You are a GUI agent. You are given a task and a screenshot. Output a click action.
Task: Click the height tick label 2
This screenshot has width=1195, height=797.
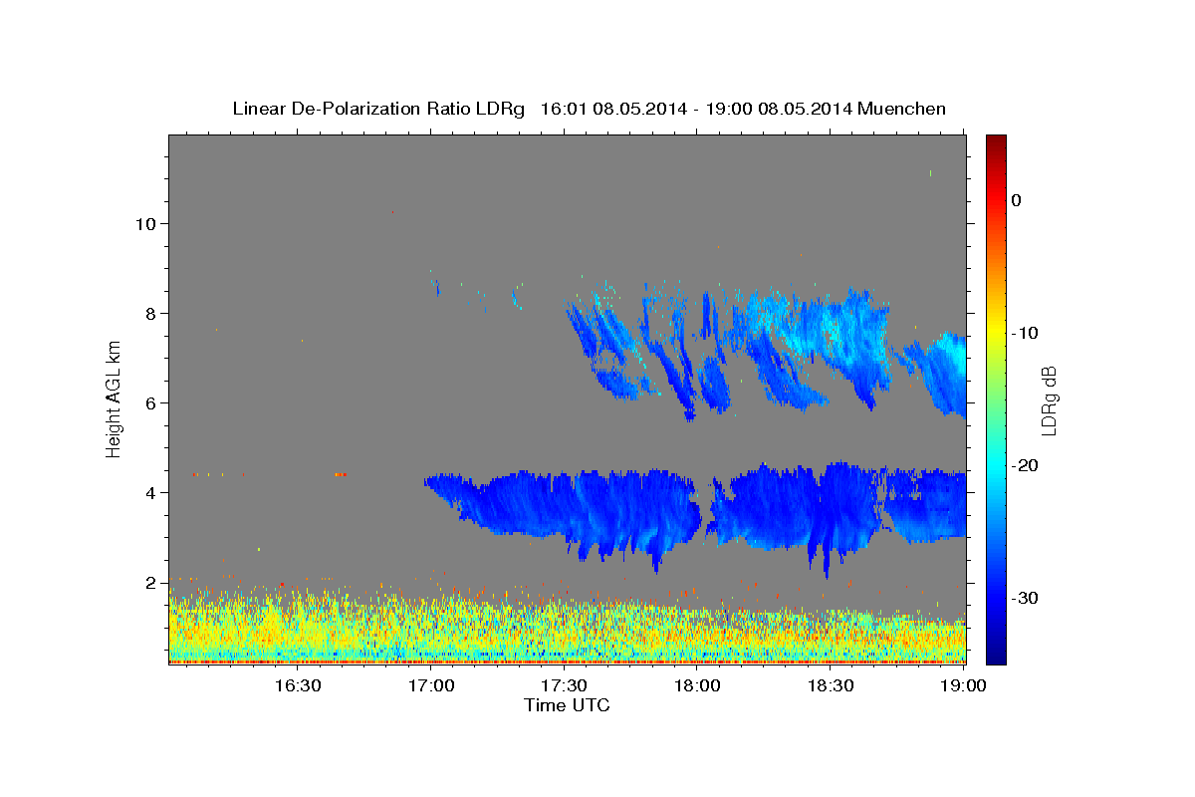151,583
